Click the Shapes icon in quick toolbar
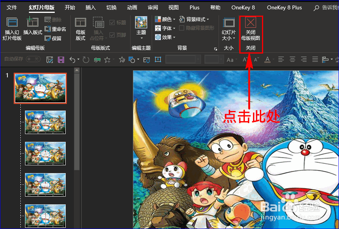 click(132, 60)
